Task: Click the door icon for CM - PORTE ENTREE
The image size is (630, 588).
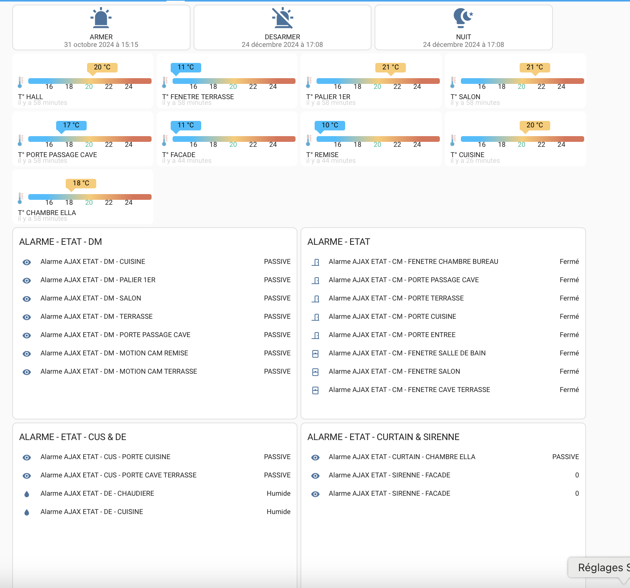Action: 315,335
